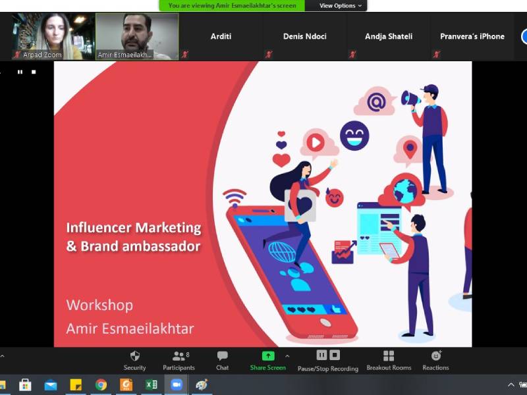Click the Pause/Stop Recording control
527x395 pixels.
point(327,361)
